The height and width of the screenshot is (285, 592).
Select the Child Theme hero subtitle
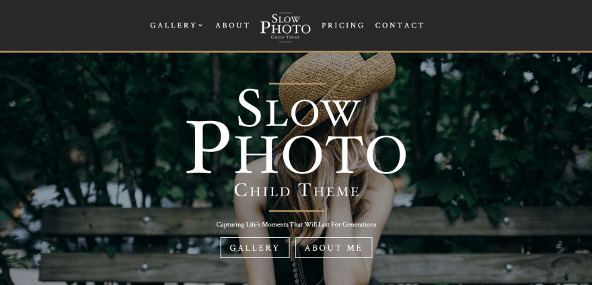point(297,190)
